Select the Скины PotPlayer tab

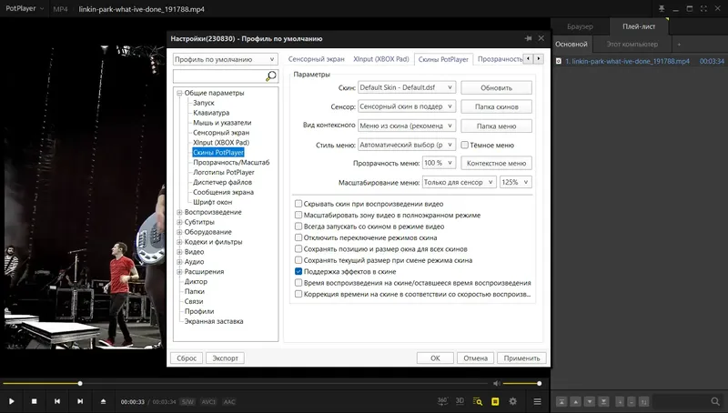(x=443, y=59)
